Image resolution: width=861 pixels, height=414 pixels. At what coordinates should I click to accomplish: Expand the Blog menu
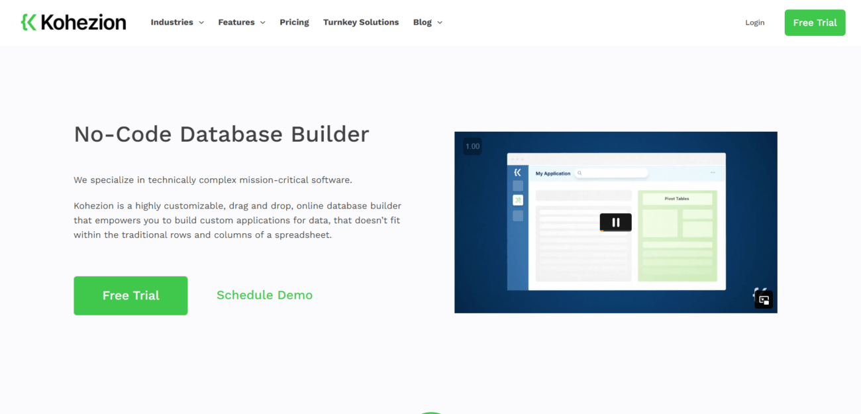(x=427, y=23)
